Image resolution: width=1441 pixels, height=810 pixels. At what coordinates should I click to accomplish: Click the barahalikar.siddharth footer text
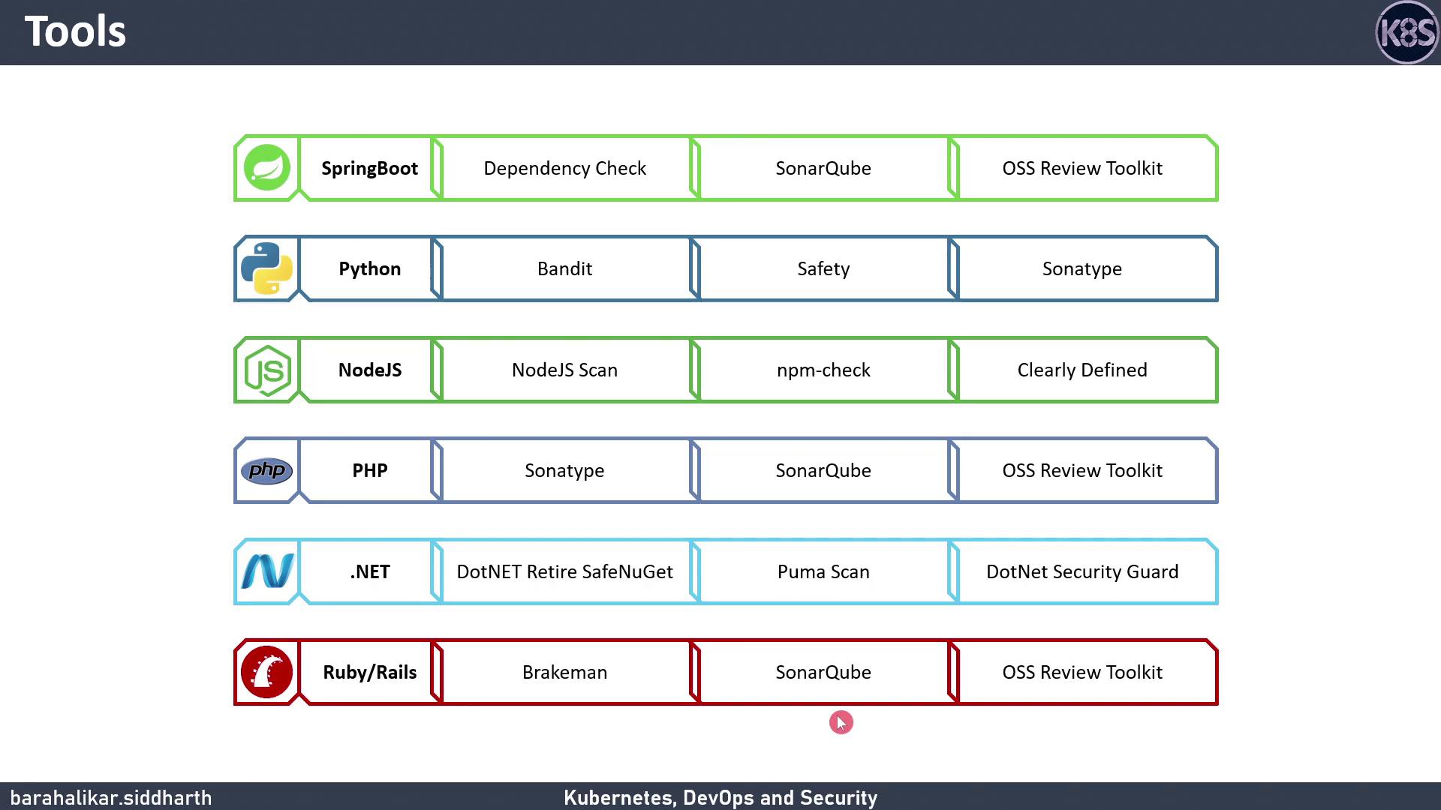[111, 797]
